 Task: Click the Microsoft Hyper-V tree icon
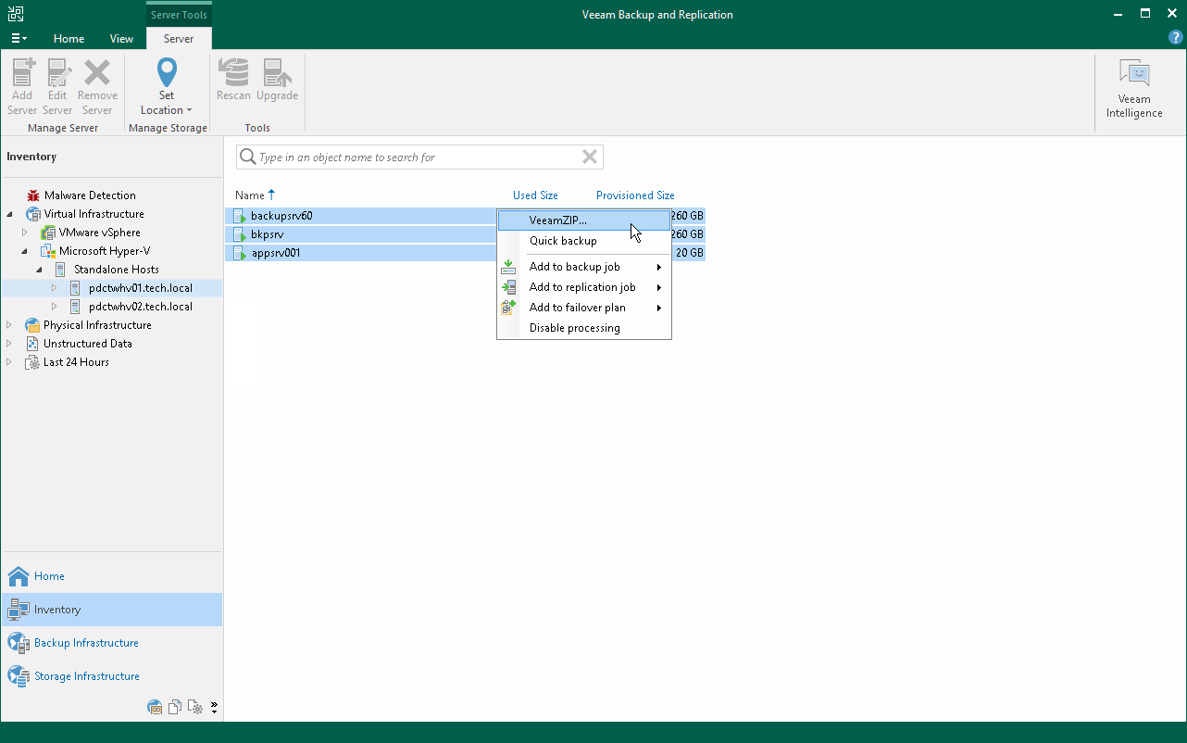48,251
